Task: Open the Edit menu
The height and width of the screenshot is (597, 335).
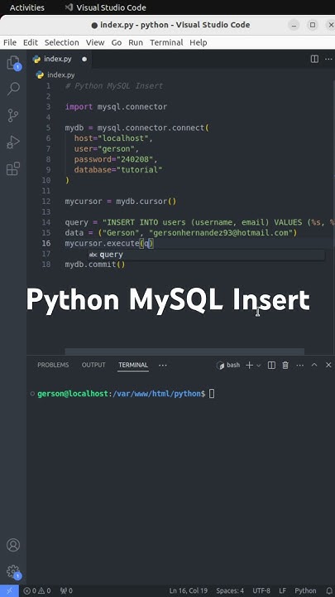Action: coord(31,42)
